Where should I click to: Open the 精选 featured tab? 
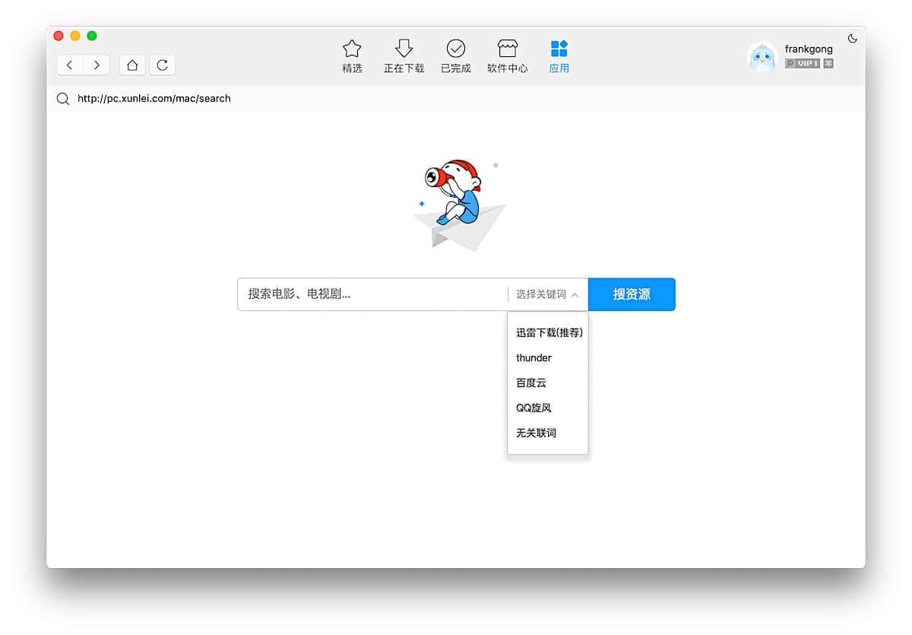pos(352,57)
